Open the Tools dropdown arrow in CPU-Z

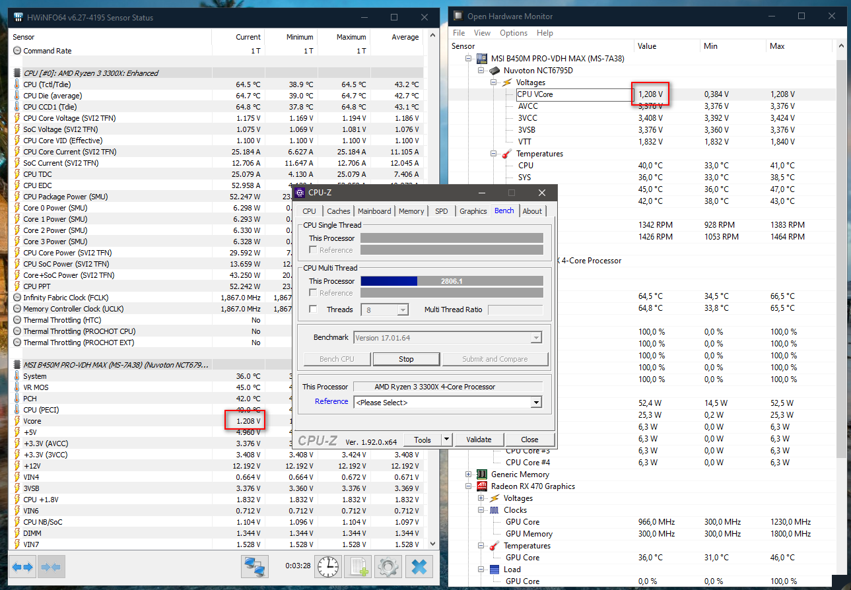coord(447,440)
